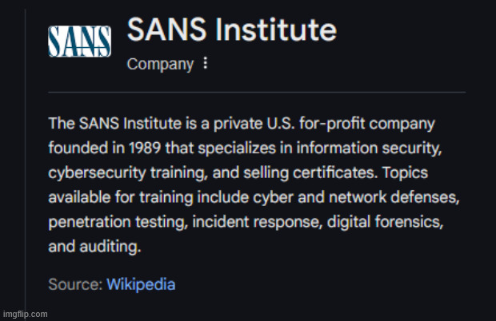Viewport: 496px width, 321px height.
Task: Click the SANS Institute title heading
Action: (231, 30)
